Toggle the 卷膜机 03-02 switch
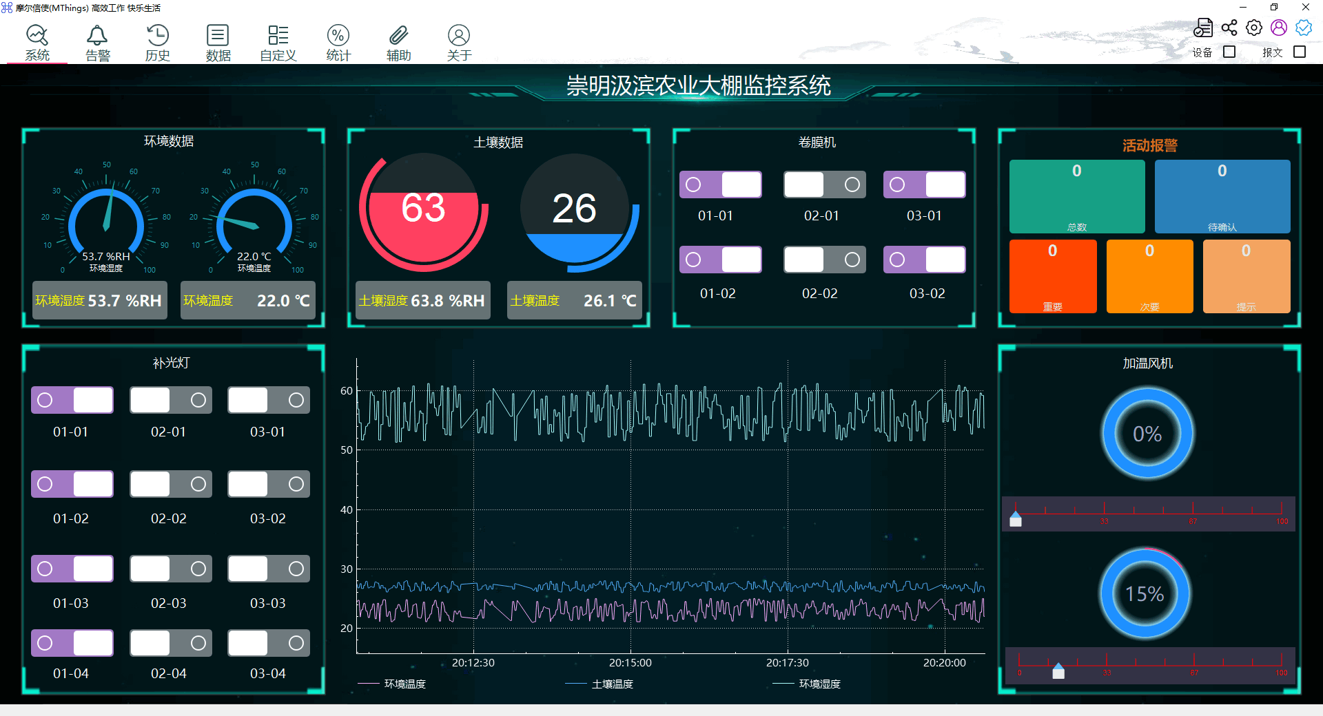The width and height of the screenshot is (1323, 716). [924, 260]
